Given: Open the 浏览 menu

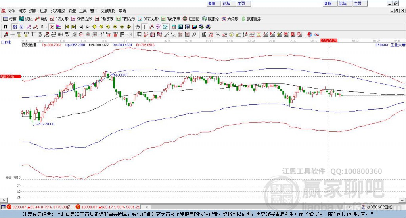Looking at the screenshot, I should [22, 11].
